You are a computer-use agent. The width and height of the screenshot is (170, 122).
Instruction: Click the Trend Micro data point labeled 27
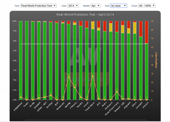pos(93,76)
